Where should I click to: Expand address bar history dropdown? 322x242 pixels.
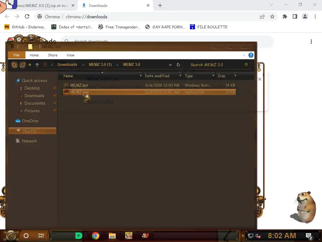[x=170, y=65]
